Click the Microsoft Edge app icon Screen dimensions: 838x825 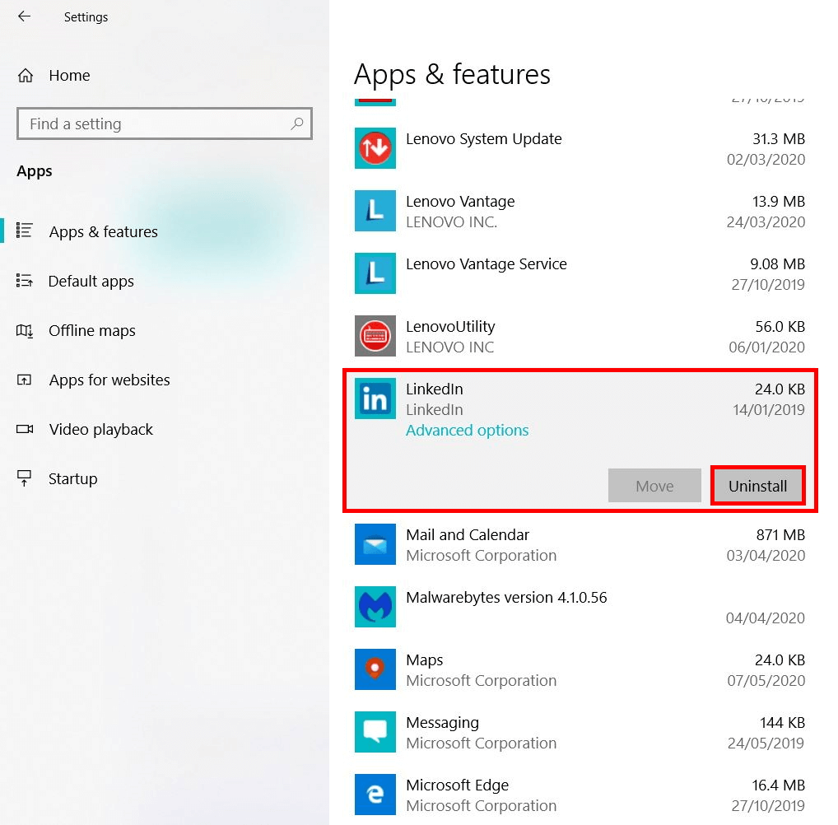pyautogui.click(x=375, y=795)
